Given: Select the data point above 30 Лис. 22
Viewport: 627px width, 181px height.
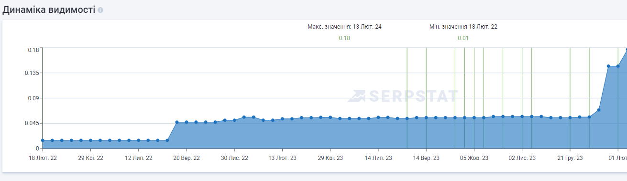Looking at the screenshot, I should (x=234, y=120).
